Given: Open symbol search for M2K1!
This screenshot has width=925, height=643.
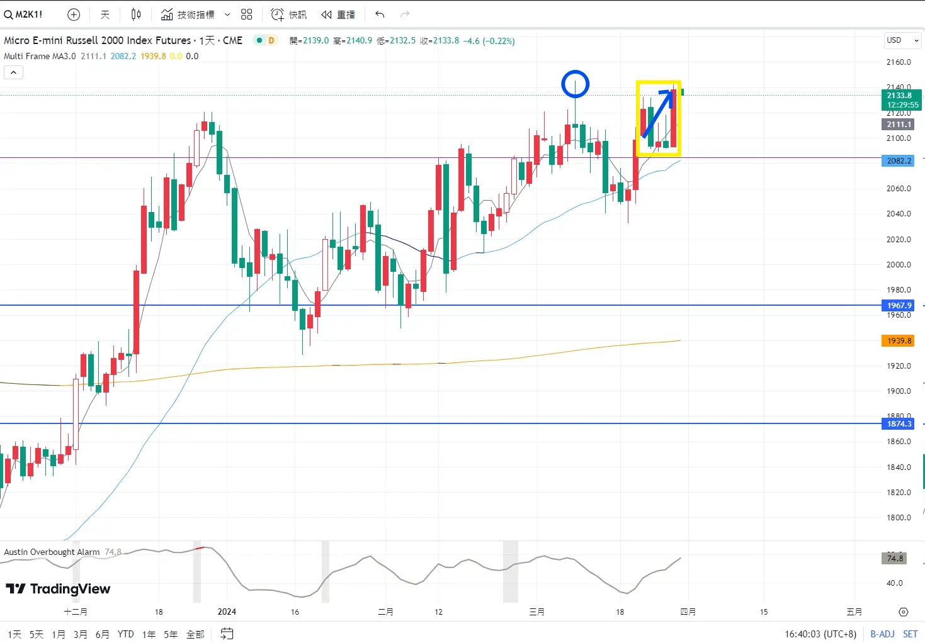Looking at the screenshot, I should (x=23, y=14).
